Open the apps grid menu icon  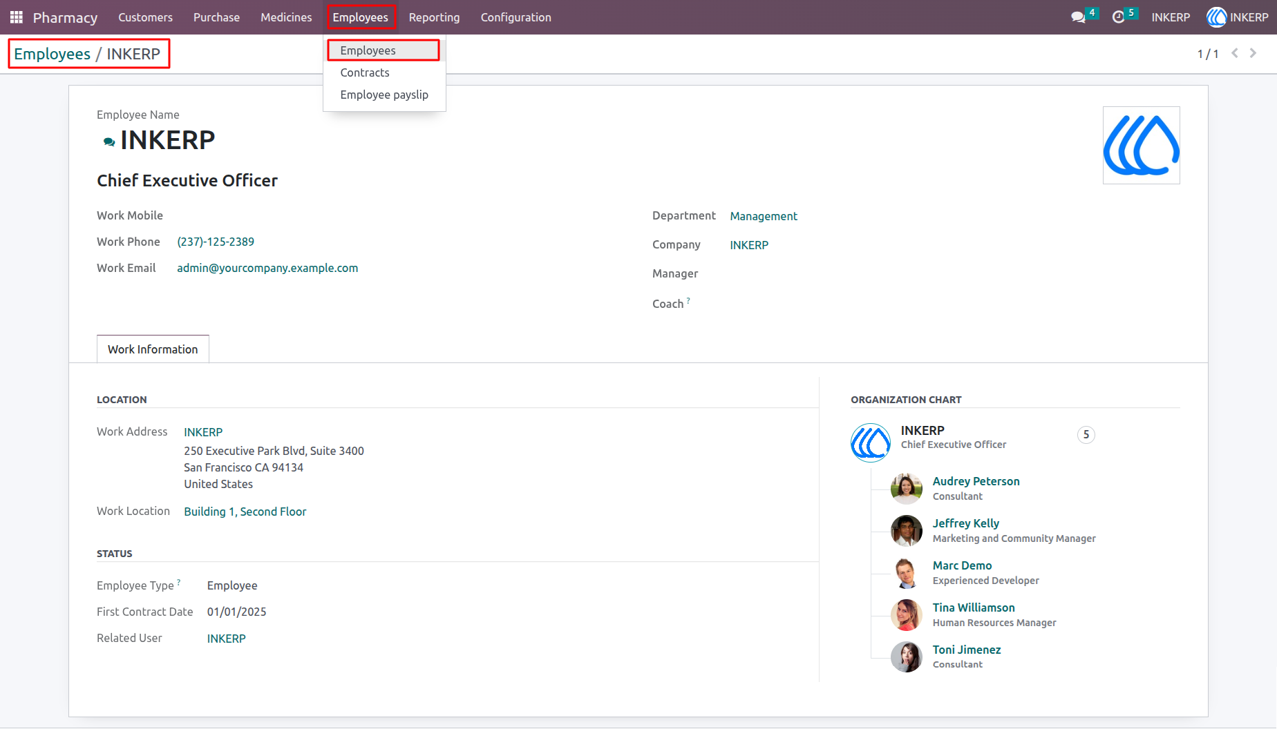tap(17, 17)
